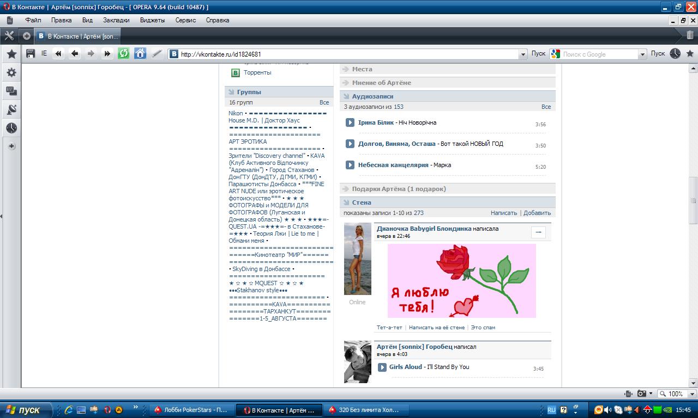
Task: Click Добавить on the wall
Action: pyautogui.click(x=537, y=213)
